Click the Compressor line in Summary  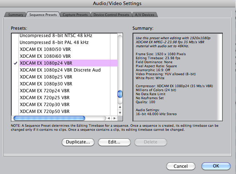click(174, 86)
